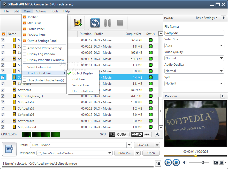This screenshot has width=228, height=169.
Task: Click the film icon of Softpedia_(new_1)
Action: coord(14,96)
